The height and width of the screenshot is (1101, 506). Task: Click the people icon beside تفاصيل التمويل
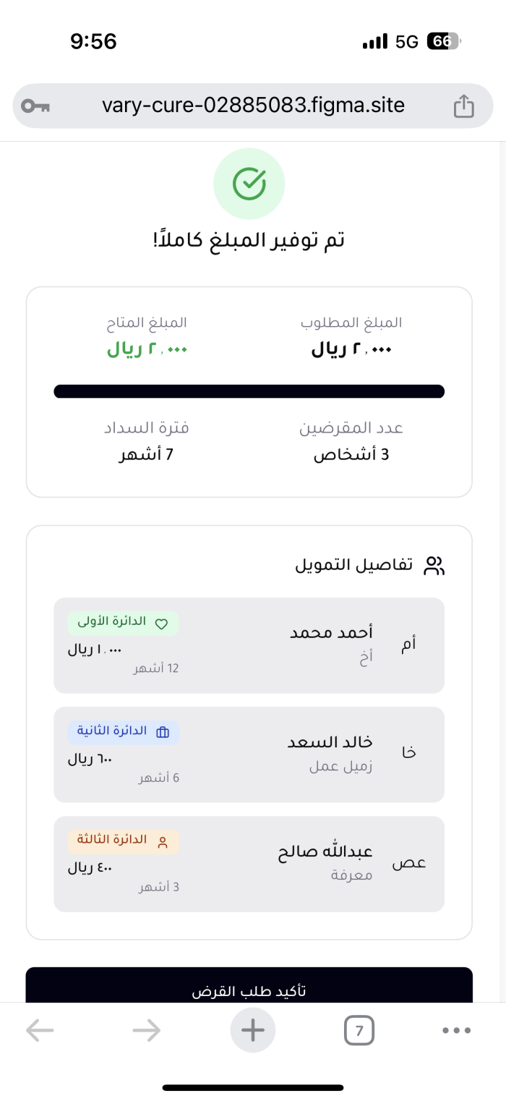coord(434,566)
